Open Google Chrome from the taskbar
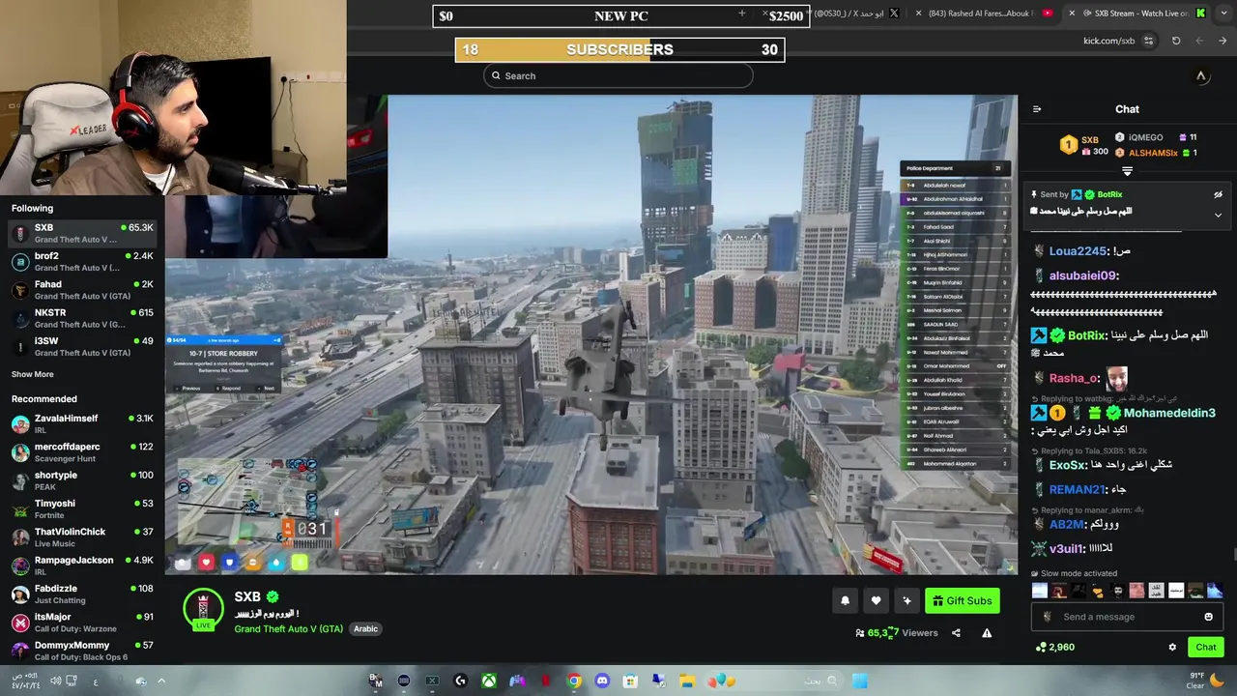1237x696 pixels. [574, 681]
